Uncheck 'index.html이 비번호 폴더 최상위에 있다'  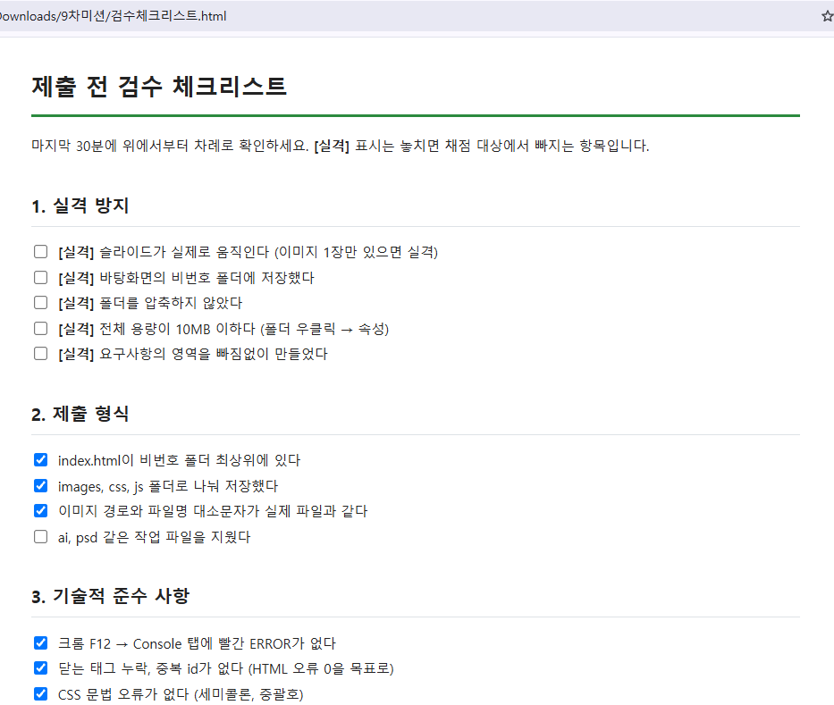click(40, 460)
